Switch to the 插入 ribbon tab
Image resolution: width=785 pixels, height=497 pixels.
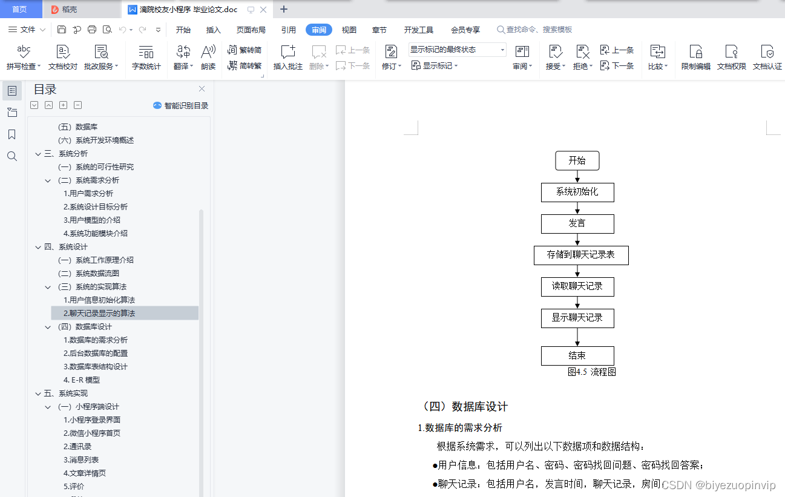(x=213, y=29)
